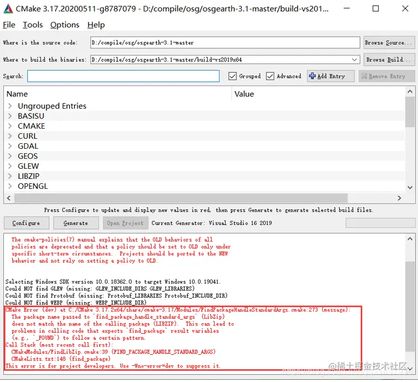Toggle the Grouped checkbox
Screen dimensions: 418x382
pyautogui.click(x=233, y=76)
